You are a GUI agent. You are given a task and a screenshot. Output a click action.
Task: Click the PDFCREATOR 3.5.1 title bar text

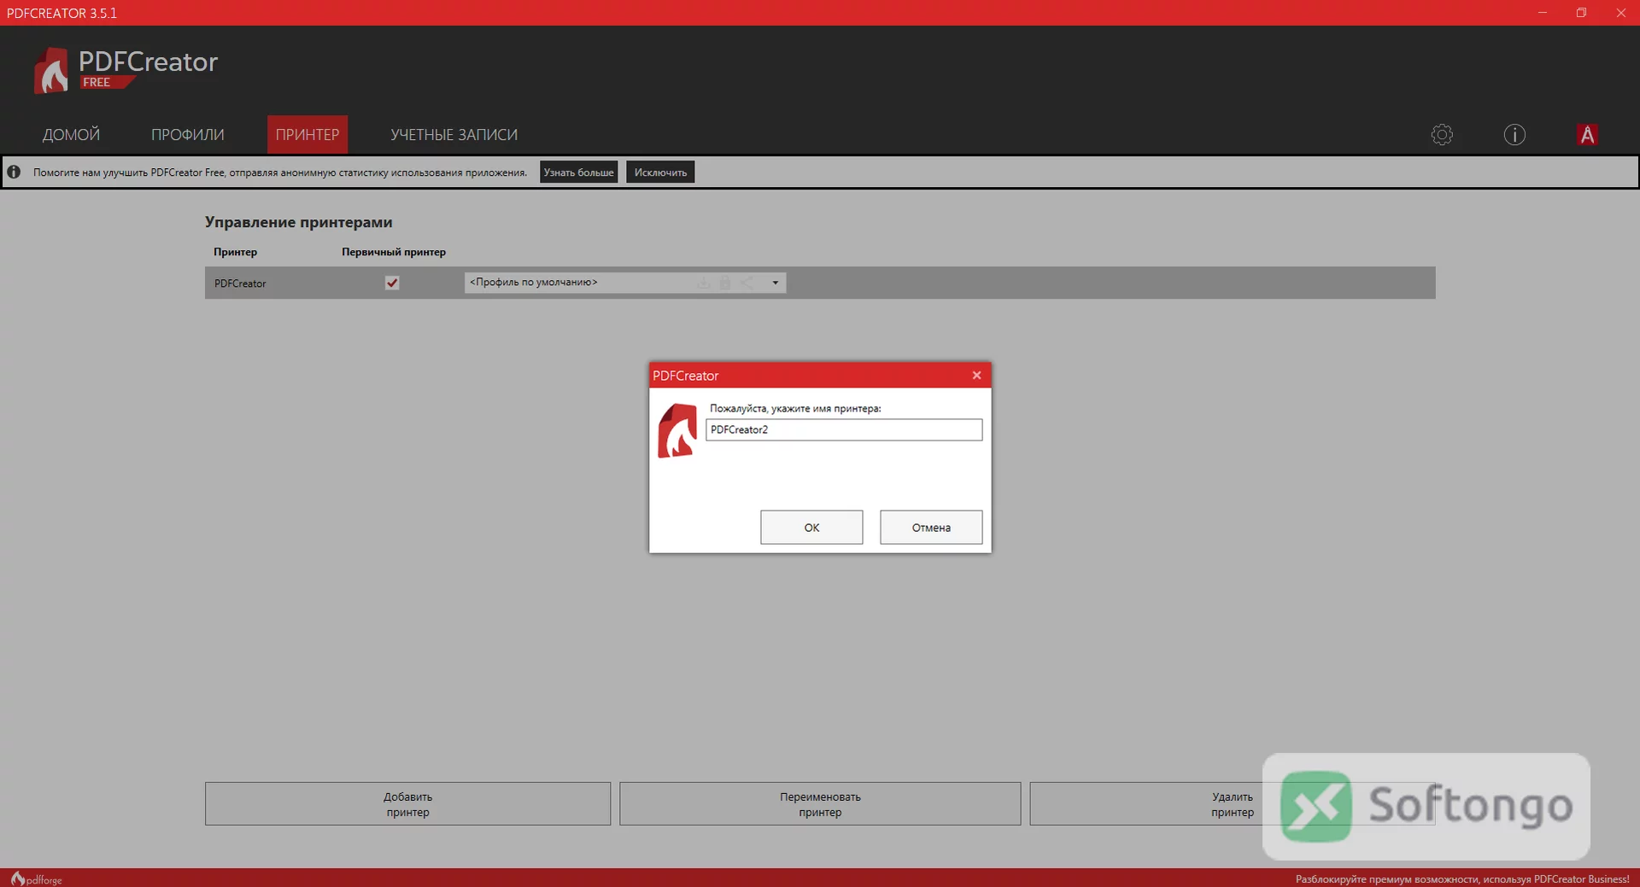tap(61, 13)
